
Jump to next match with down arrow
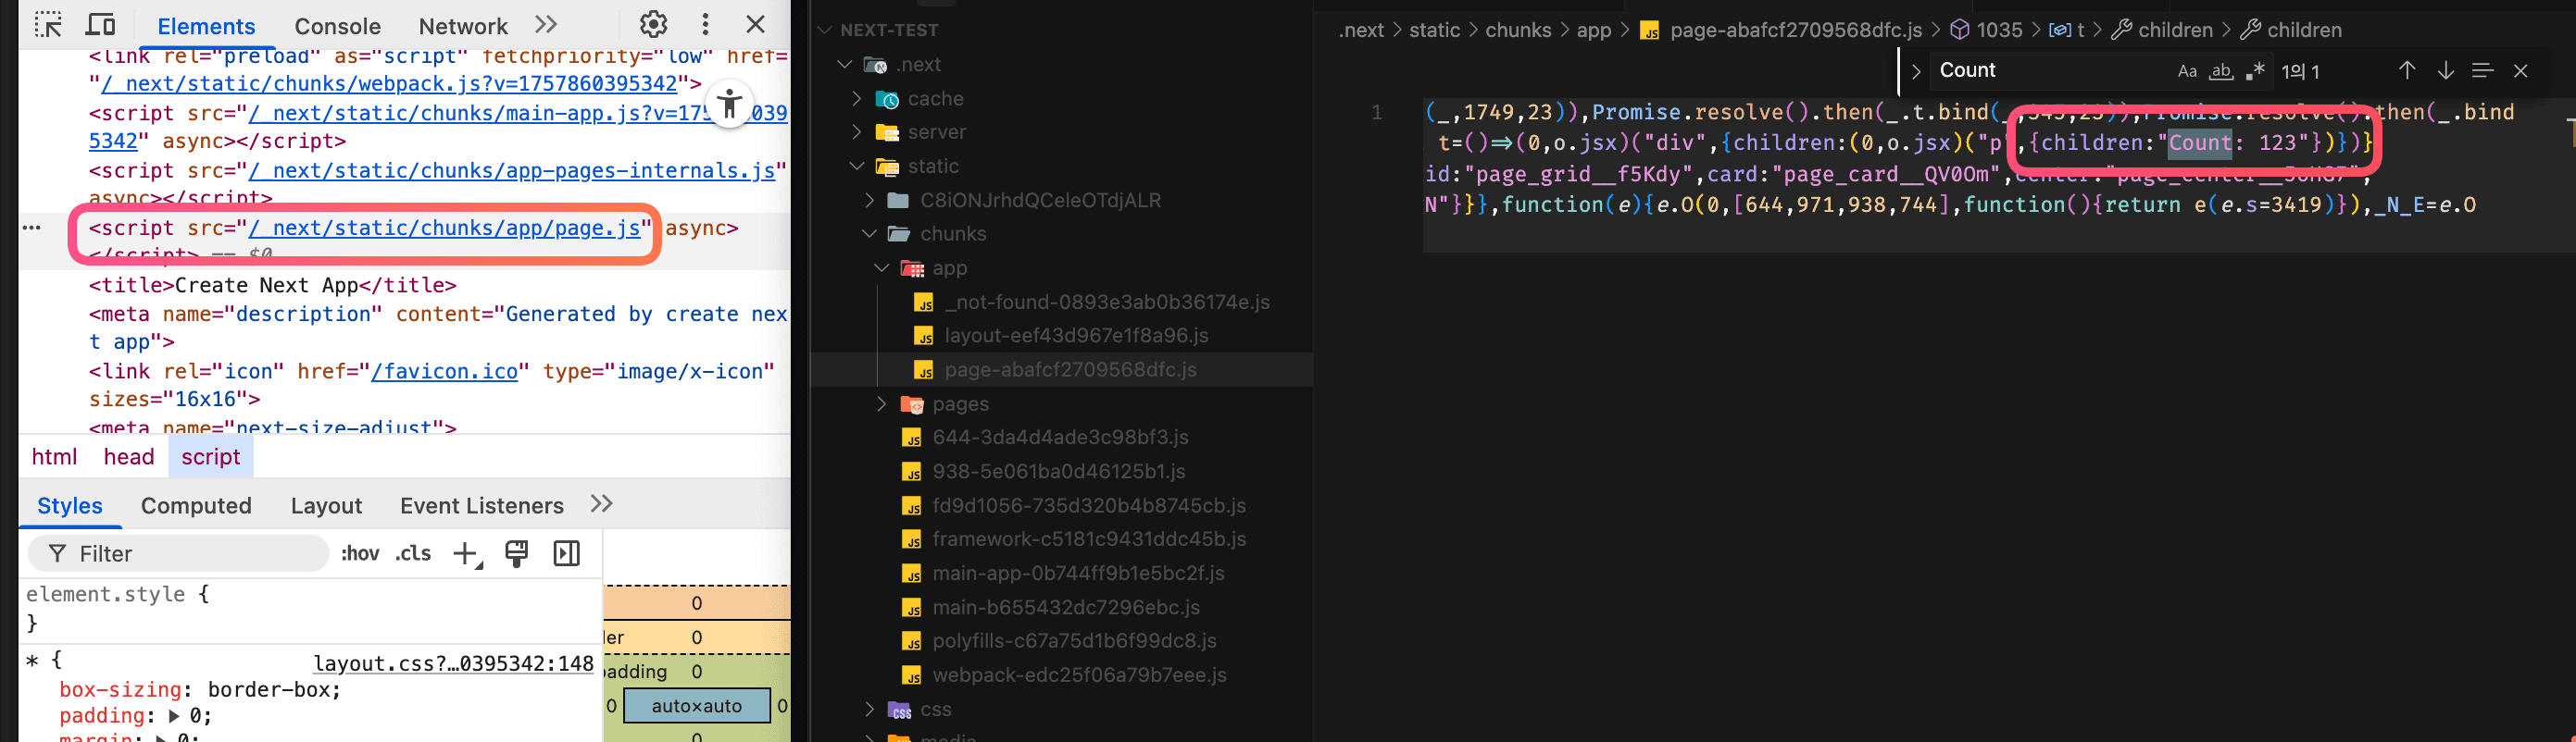tap(2444, 71)
